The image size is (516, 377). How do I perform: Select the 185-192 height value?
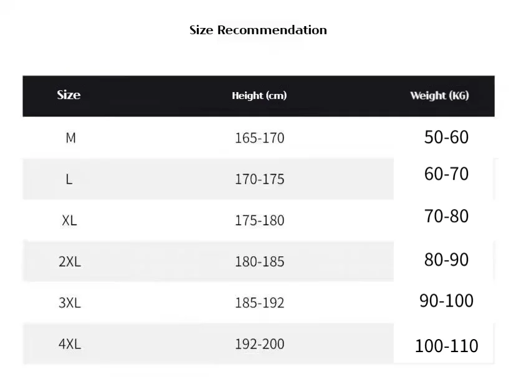pos(259,303)
